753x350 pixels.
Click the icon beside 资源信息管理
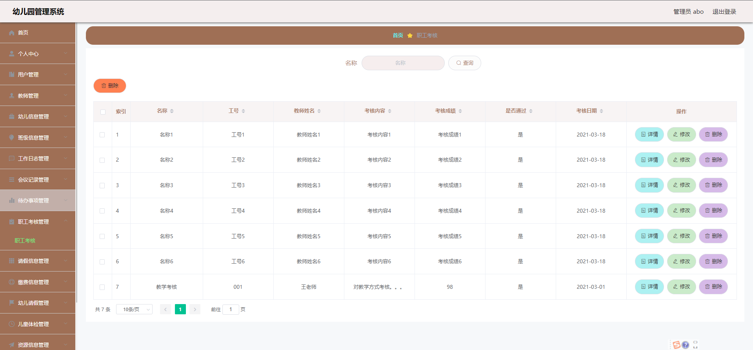tap(12, 345)
